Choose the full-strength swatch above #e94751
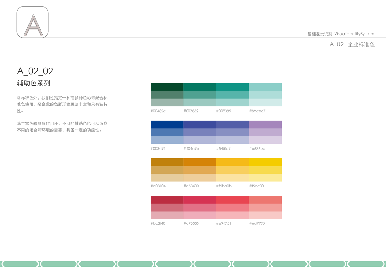 (233, 200)
